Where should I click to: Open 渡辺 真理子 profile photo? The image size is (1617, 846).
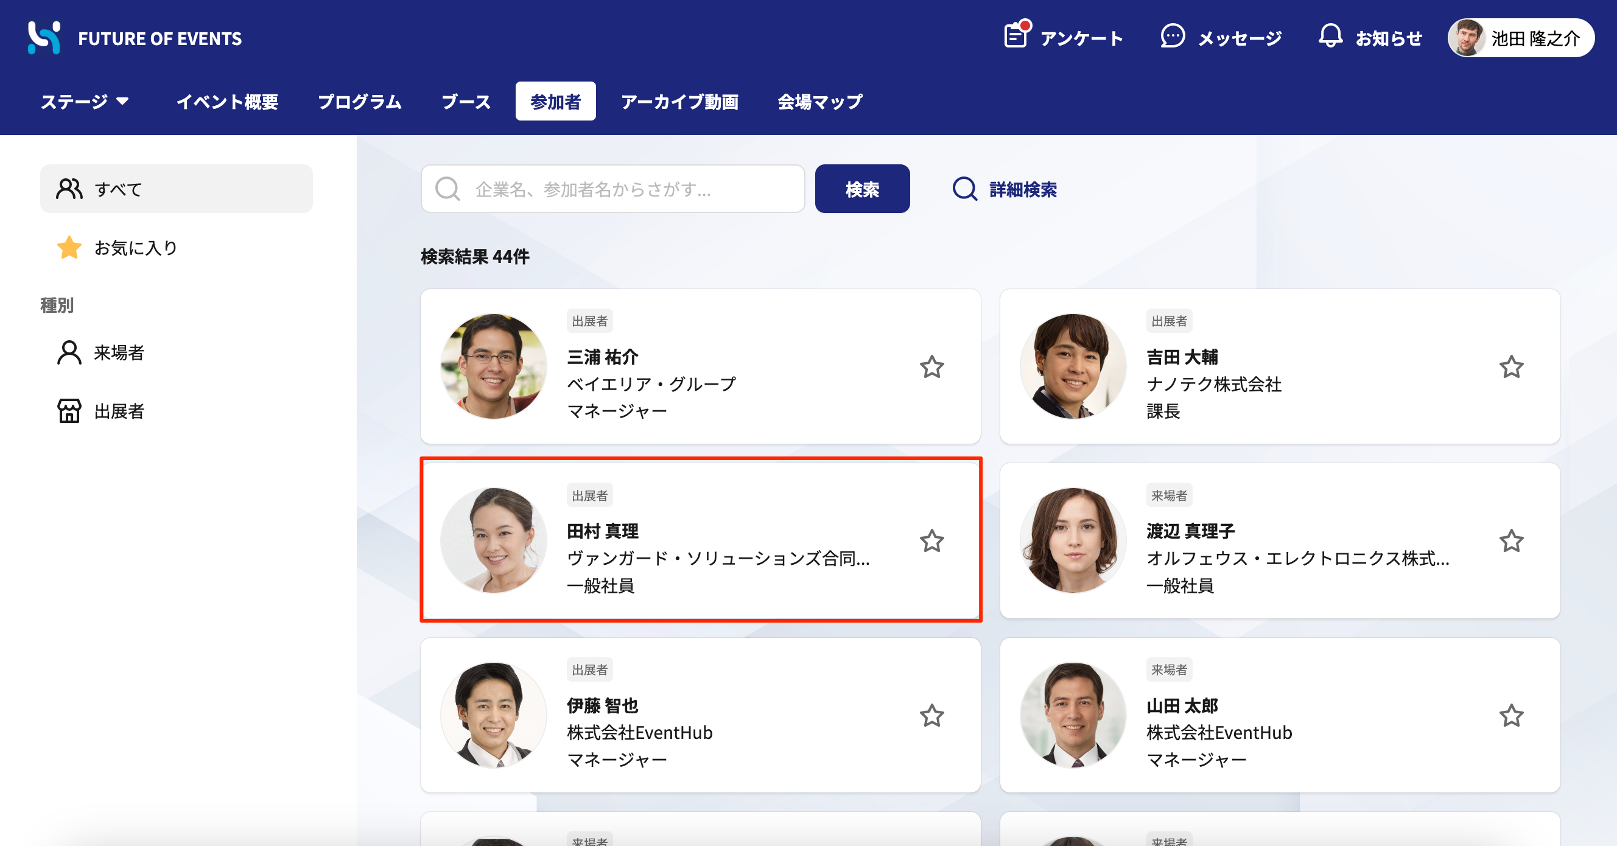click(x=1073, y=540)
